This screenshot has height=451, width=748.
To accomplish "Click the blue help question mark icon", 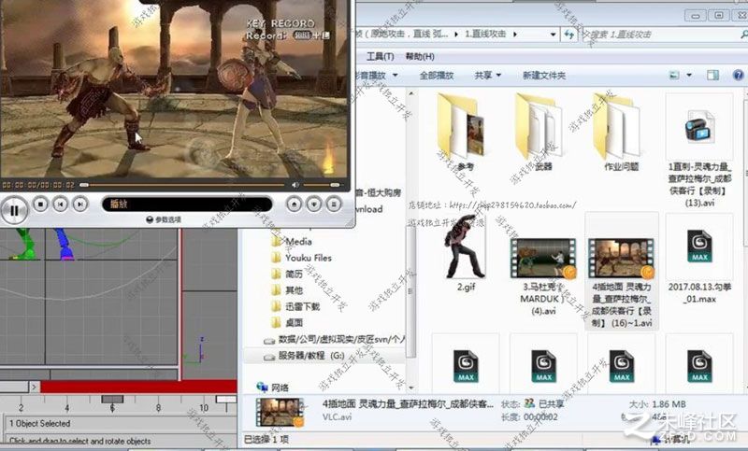I will click(738, 75).
